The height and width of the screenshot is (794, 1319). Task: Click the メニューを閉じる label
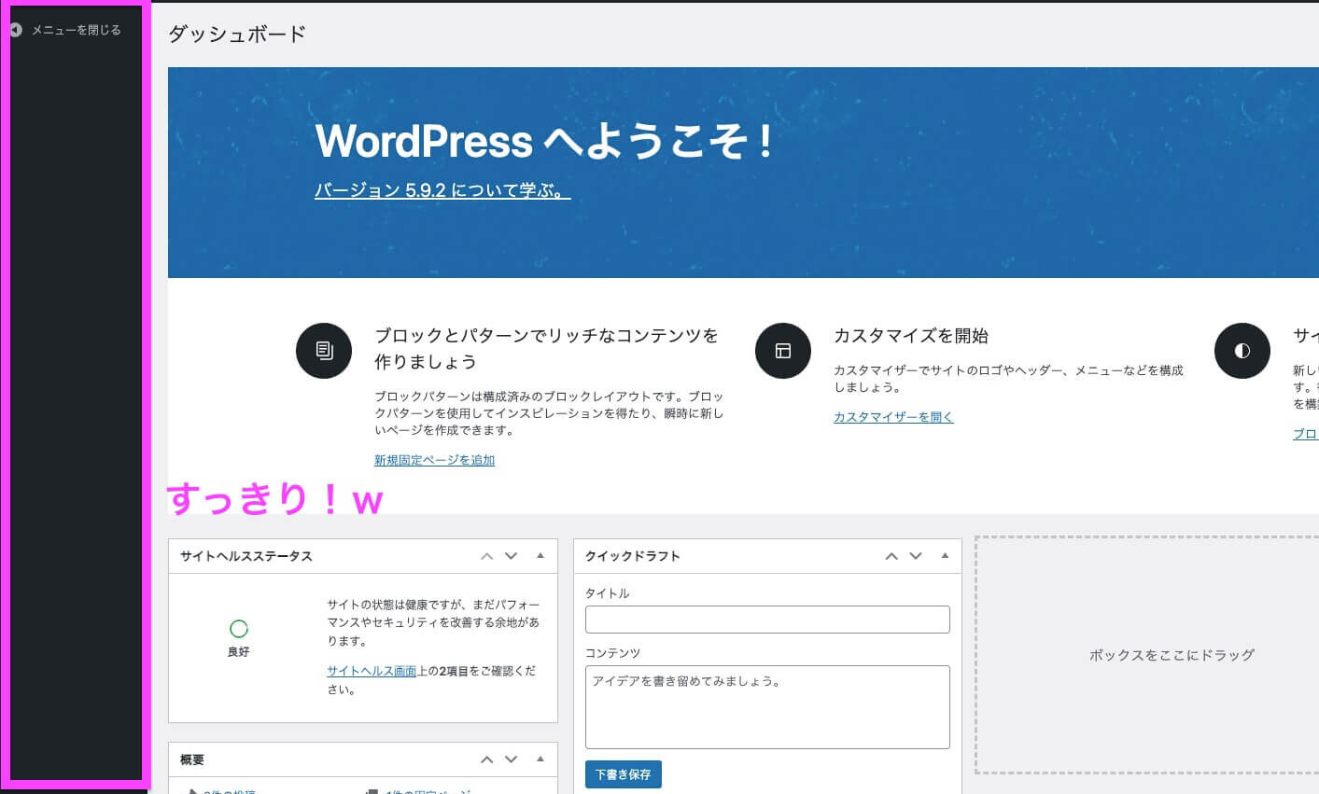pos(77,30)
